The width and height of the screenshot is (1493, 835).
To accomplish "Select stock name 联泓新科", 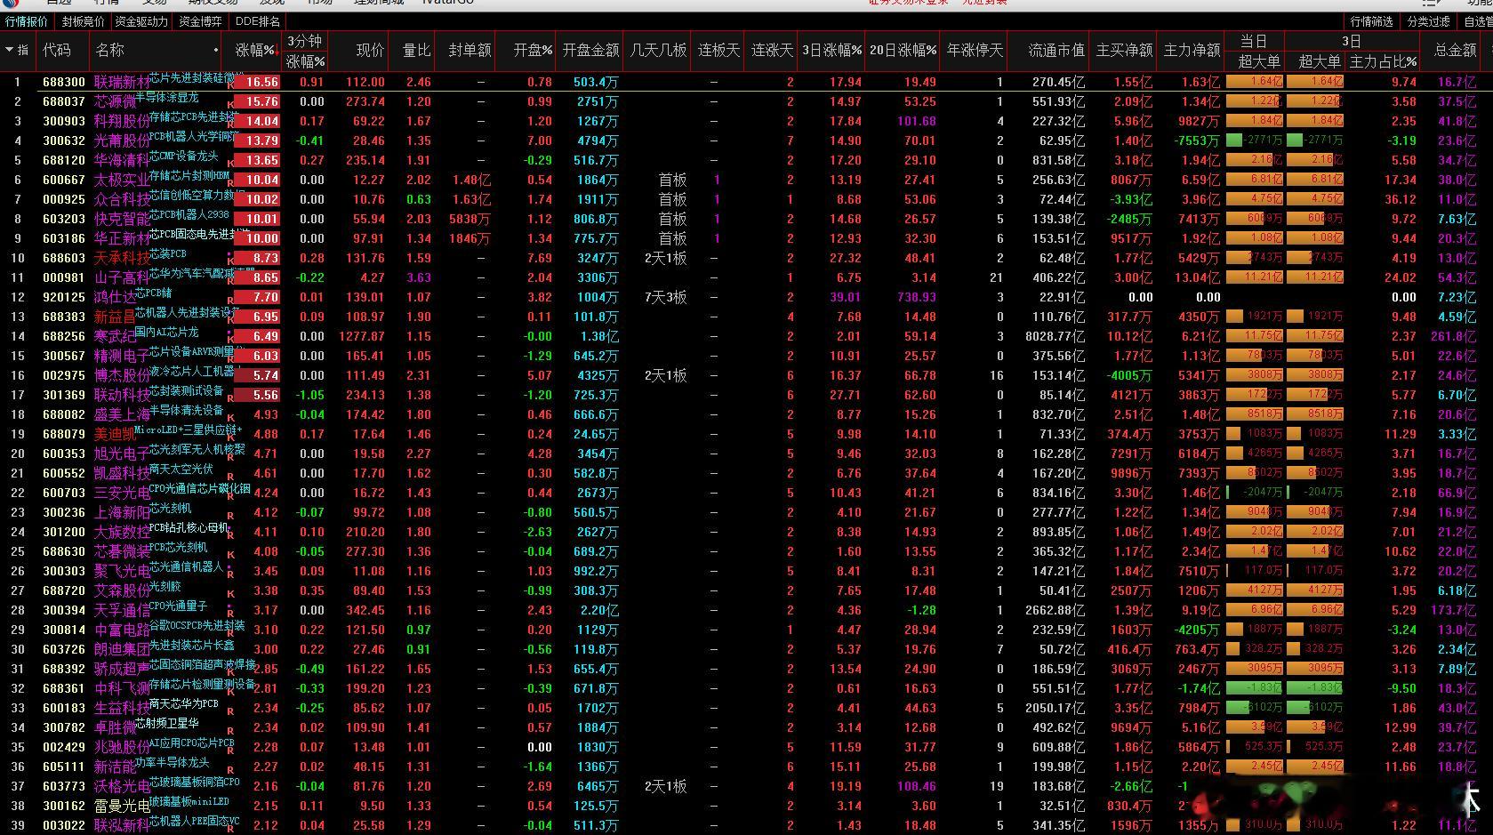I will point(121,825).
